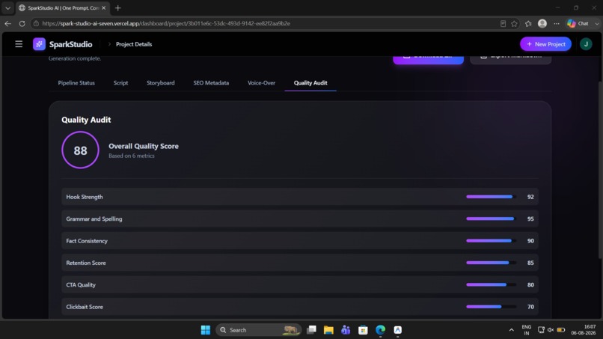Viewport: 603px width, 339px height.
Task: Click the Export button
Action: (x=511, y=58)
